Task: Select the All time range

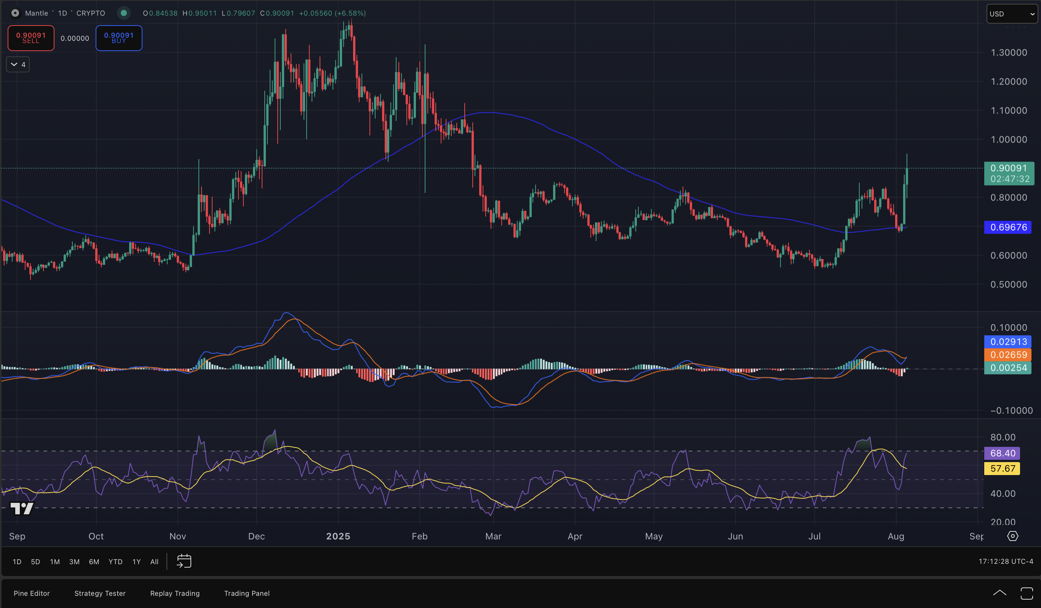Action: pos(155,562)
